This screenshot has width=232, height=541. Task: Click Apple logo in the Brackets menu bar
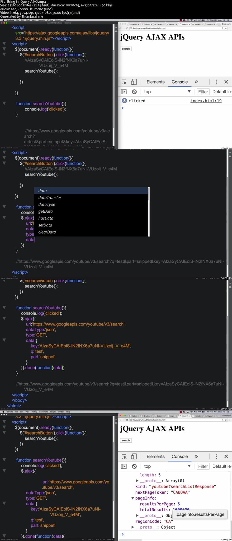click(x=3, y=20)
